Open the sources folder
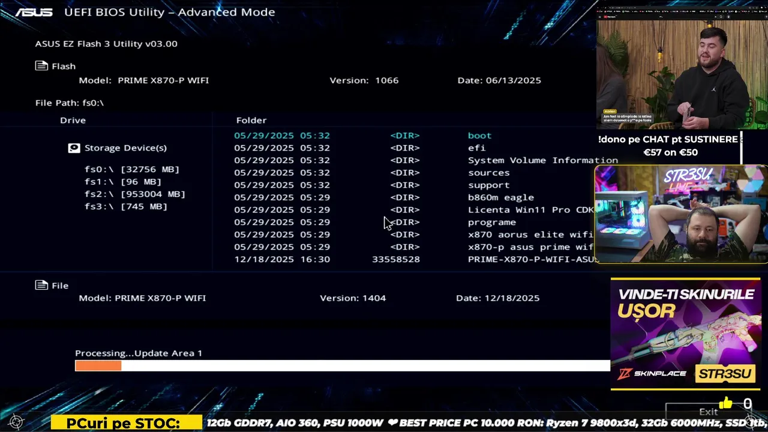 (x=489, y=173)
